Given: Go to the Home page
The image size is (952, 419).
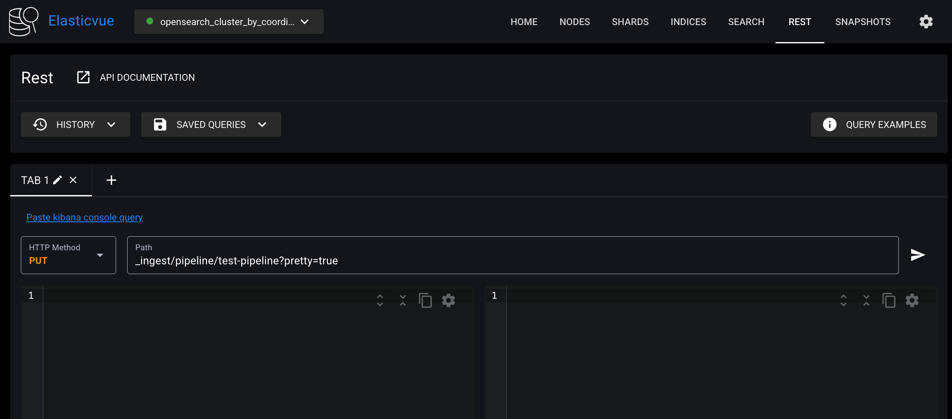Looking at the screenshot, I should [x=524, y=22].
